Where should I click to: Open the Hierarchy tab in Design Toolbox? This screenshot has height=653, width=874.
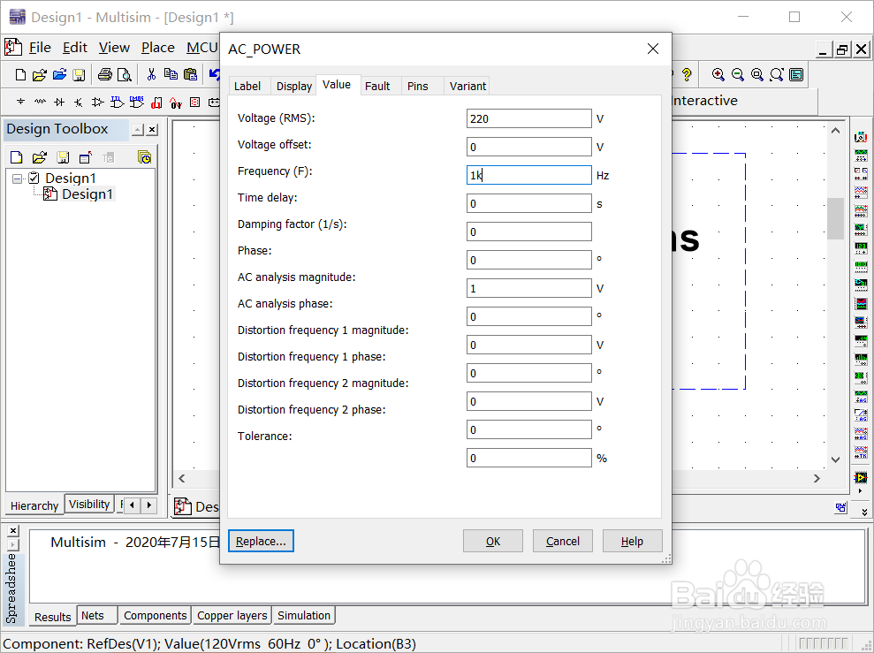(34, 506)
